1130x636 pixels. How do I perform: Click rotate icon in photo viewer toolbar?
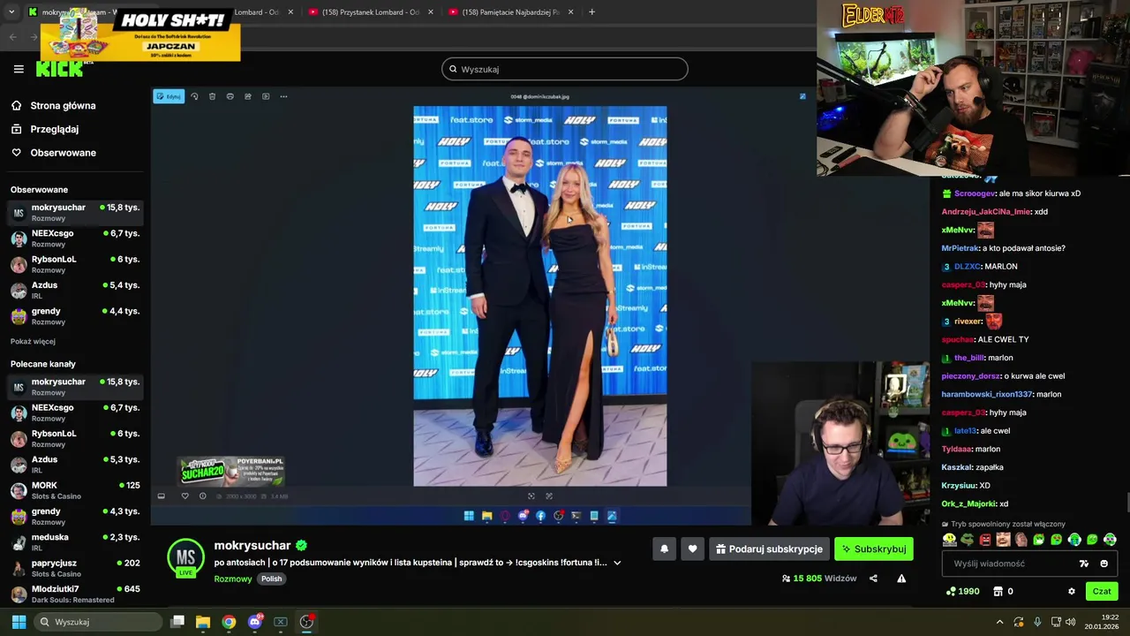(x=194, y=96)
